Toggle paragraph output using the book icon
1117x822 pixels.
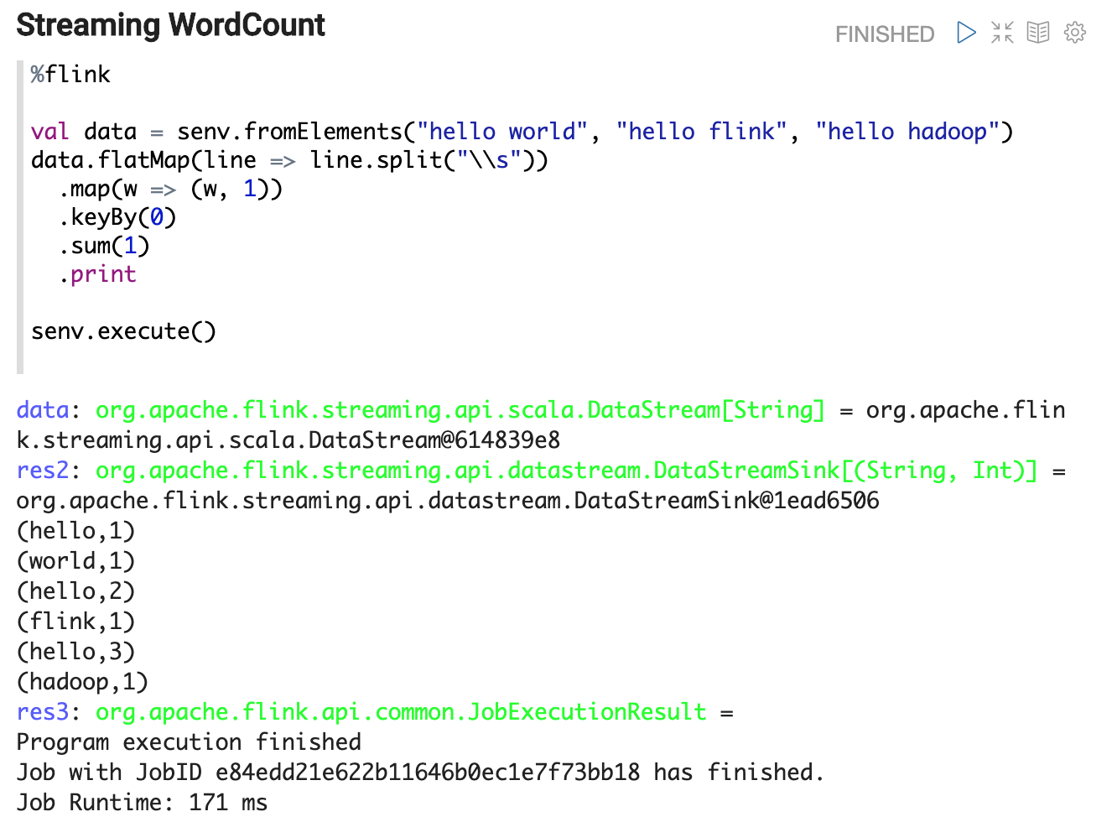click(1038, 33)
